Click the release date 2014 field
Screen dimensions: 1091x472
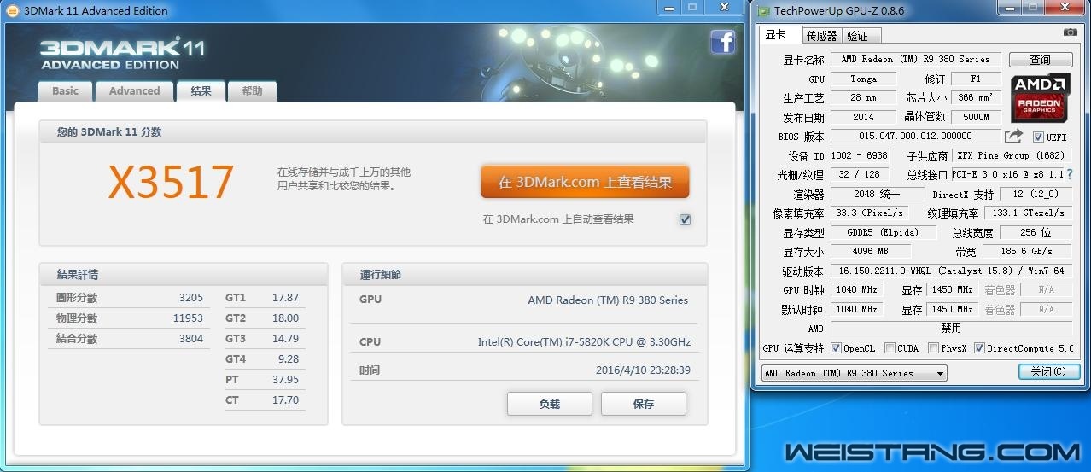point(863,117)
